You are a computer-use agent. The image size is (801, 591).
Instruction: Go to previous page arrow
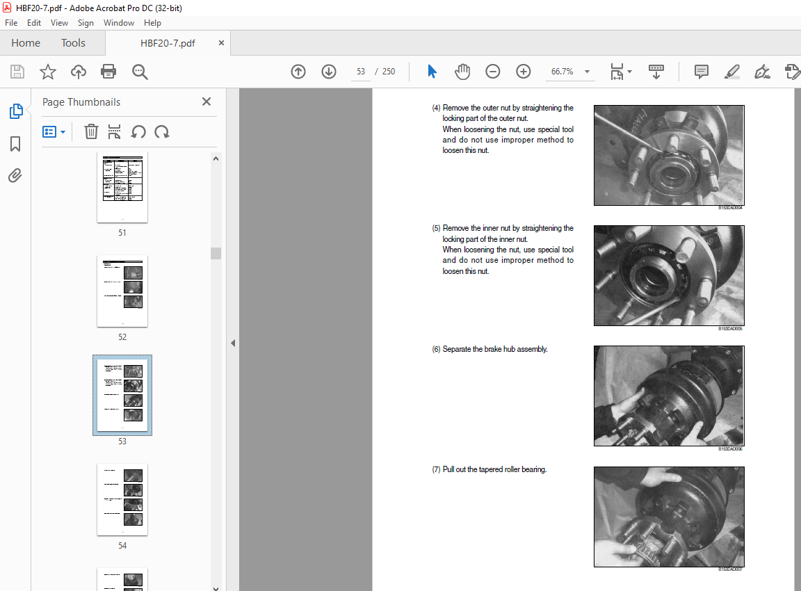click(298, 72)
